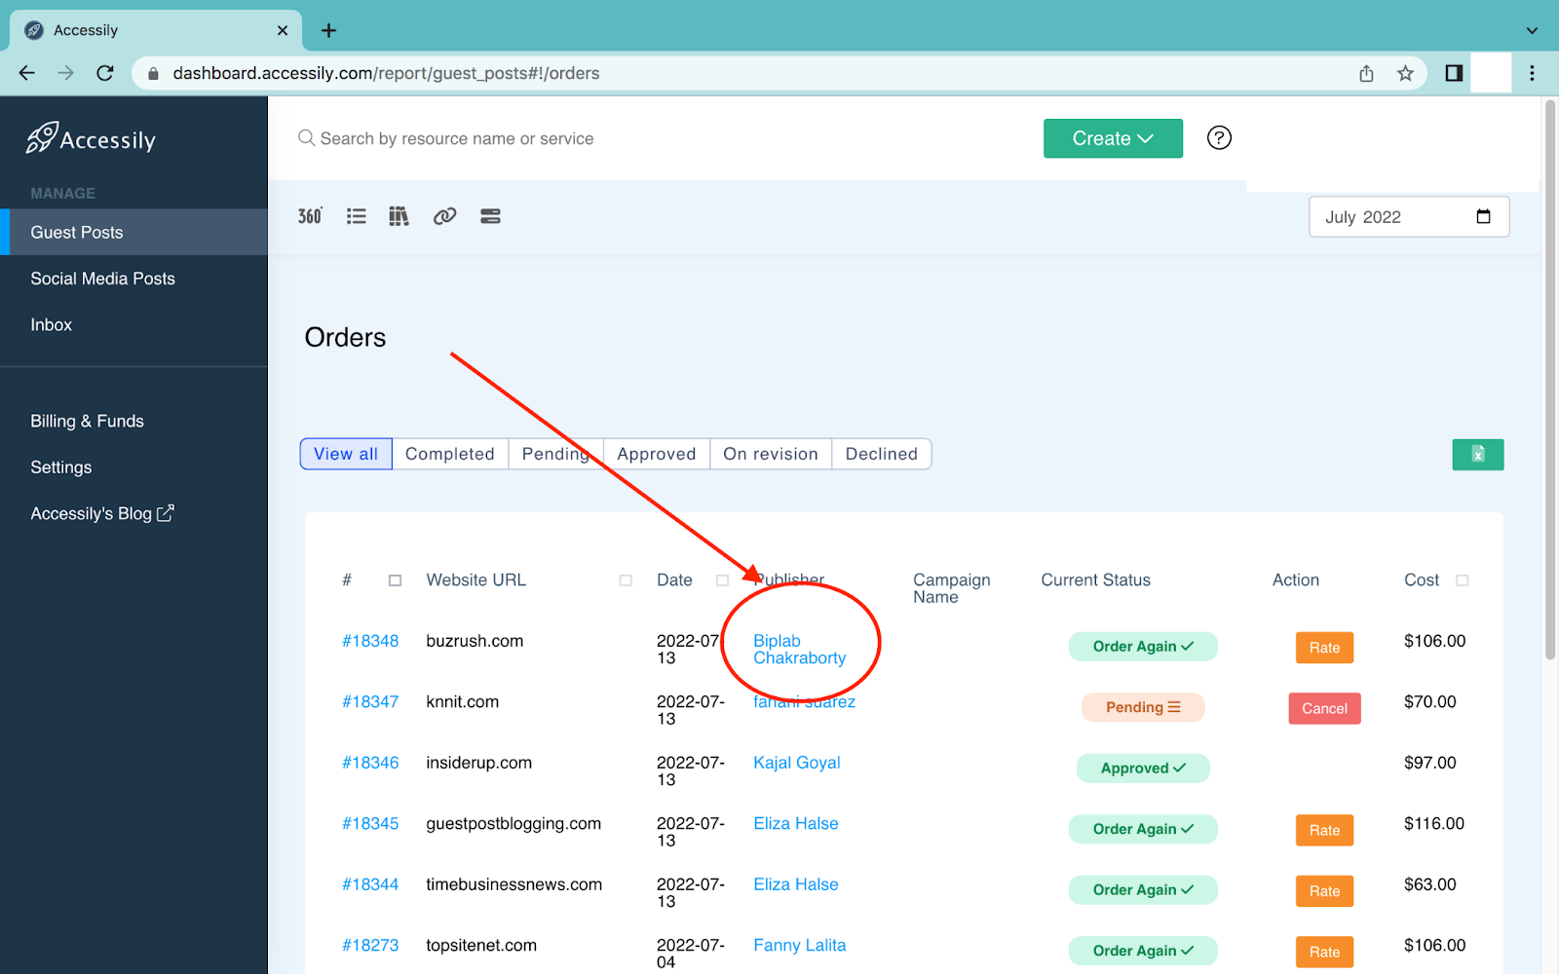Open Guest Posts in the sidebar

pyautogui.click(x=133, y=232)
